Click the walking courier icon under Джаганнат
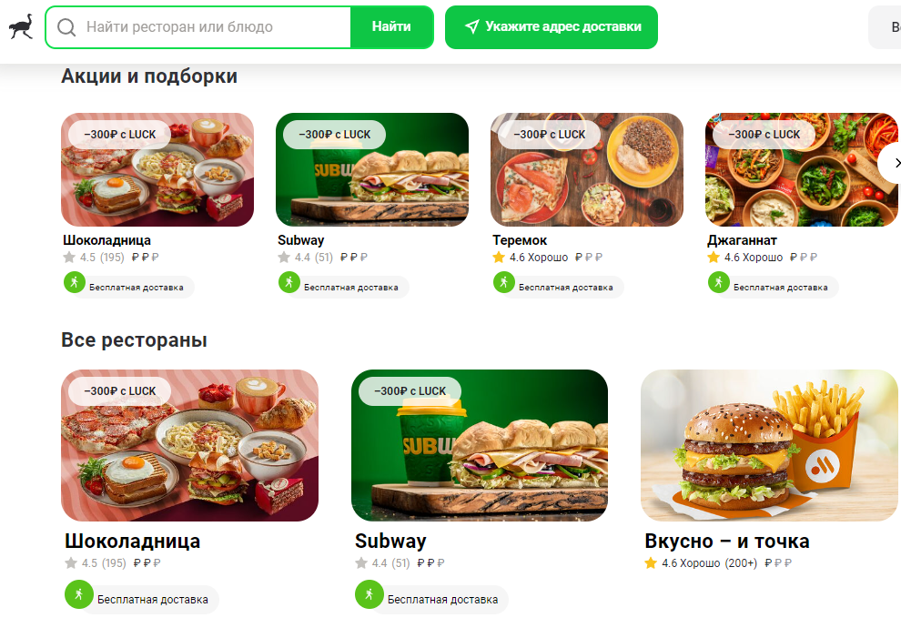 click(x=719, y=282)
